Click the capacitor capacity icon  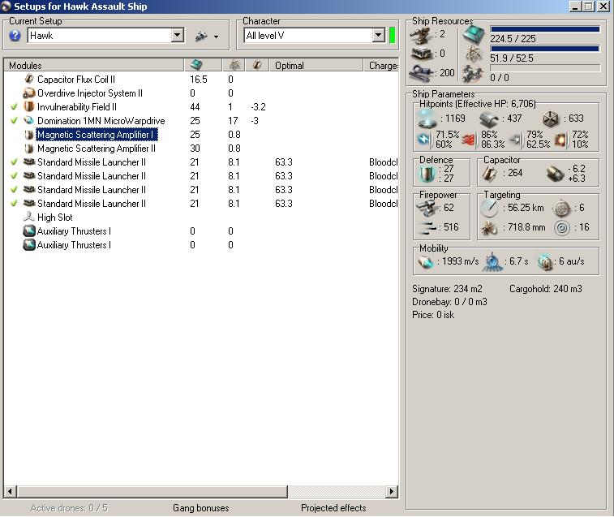[489, 174]
